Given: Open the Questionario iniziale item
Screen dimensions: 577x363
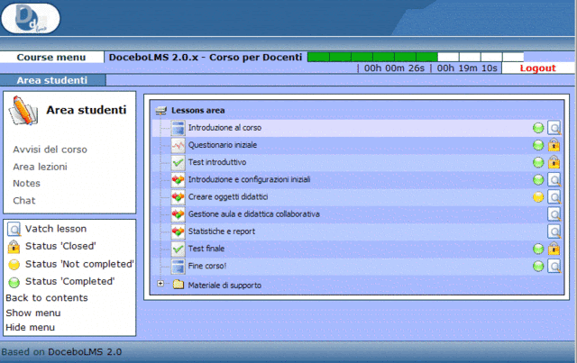Looking at the screenshot, I should pyautogui.click(x=223, y=145).
